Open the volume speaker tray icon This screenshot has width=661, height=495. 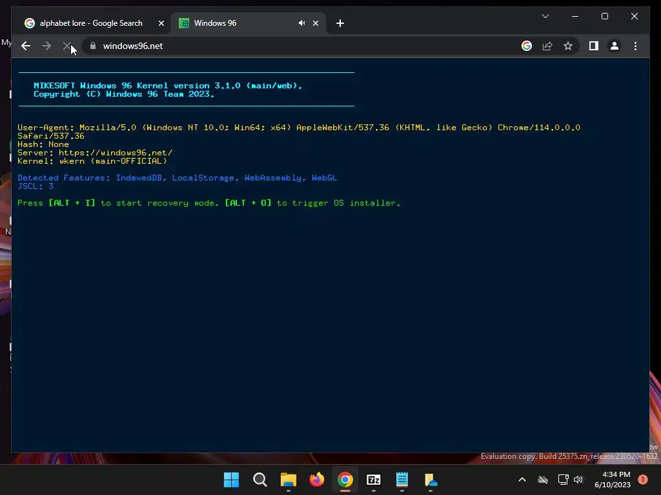pos(578,480)
